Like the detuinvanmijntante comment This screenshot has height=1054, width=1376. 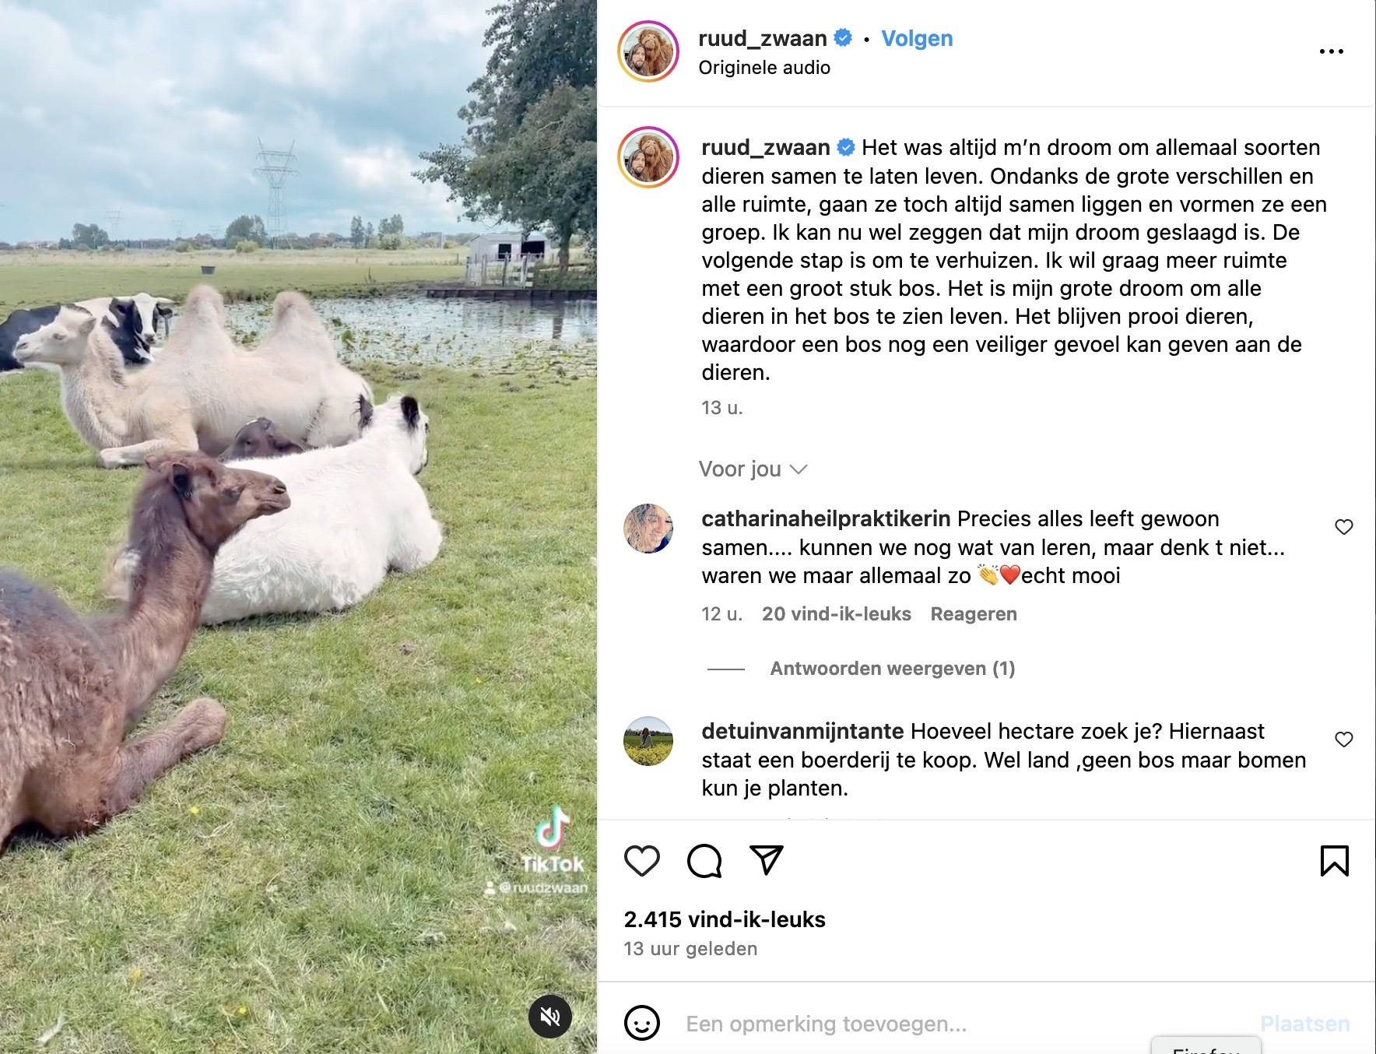coord(1344,740)
